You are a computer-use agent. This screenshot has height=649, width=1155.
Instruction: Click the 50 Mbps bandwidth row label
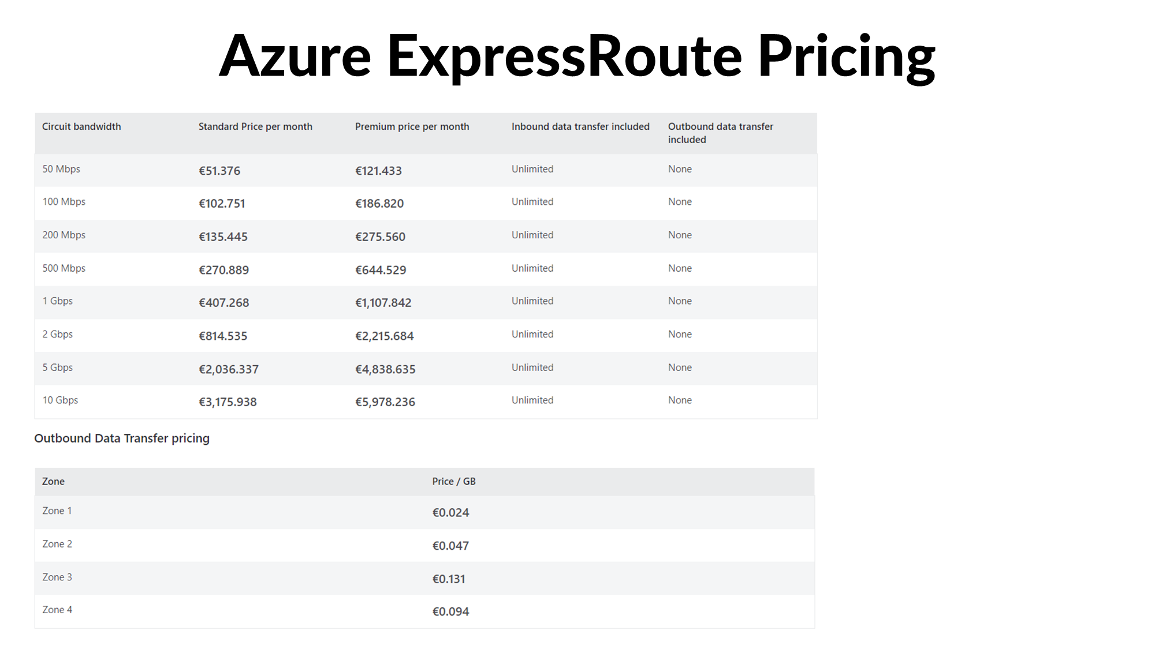[61, 169]
